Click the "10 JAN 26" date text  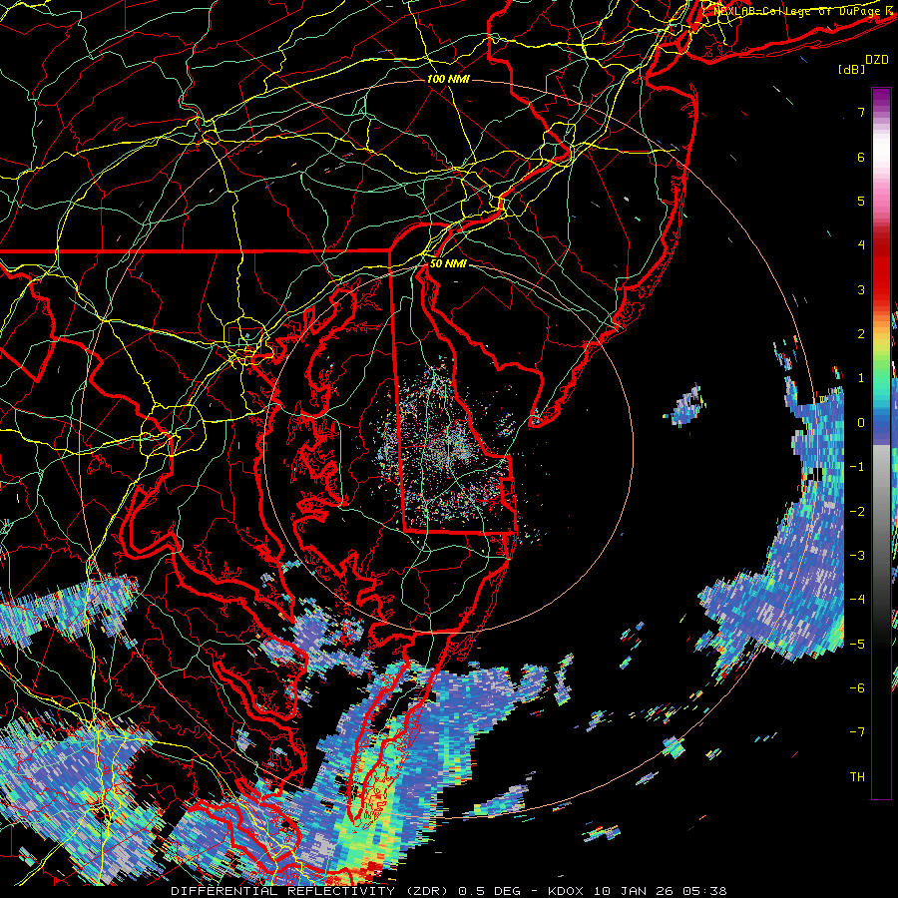point(633,891)
